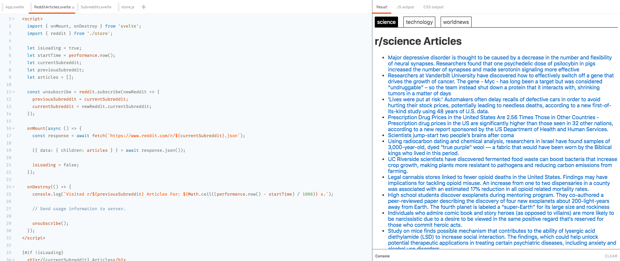
Task: Open the comic book heroes narcissism article
Action: (501, 219)
